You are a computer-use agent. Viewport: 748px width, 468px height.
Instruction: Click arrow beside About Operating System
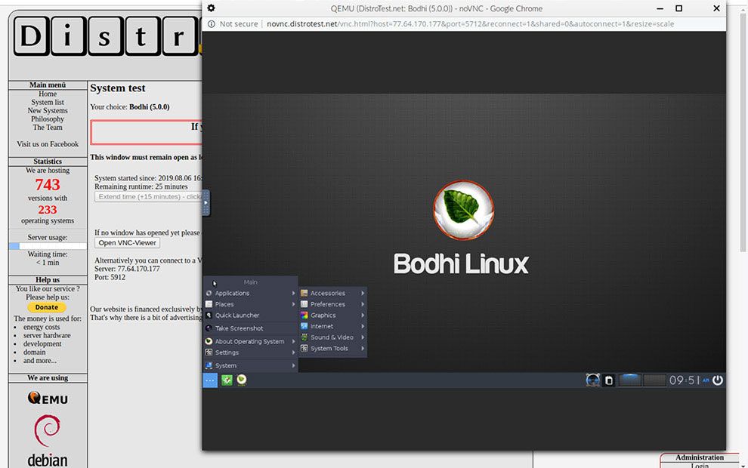tap(293, 341)
